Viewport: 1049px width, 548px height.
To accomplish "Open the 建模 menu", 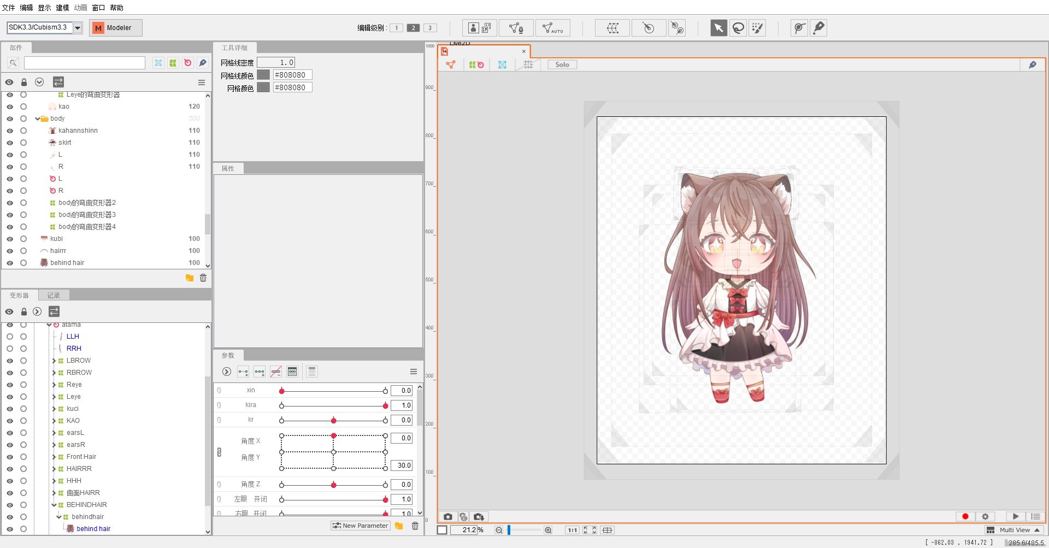I will point(62,8).
